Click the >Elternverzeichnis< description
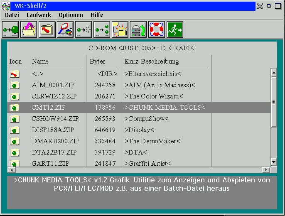 click(x=153, y=74)
